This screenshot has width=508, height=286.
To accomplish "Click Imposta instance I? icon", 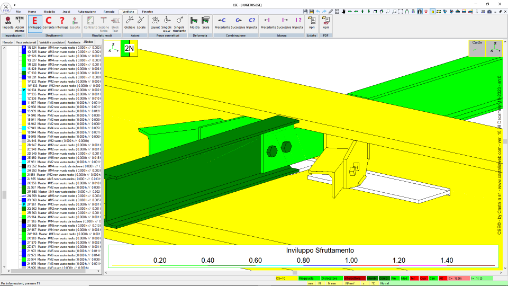I will click(298, 23).
